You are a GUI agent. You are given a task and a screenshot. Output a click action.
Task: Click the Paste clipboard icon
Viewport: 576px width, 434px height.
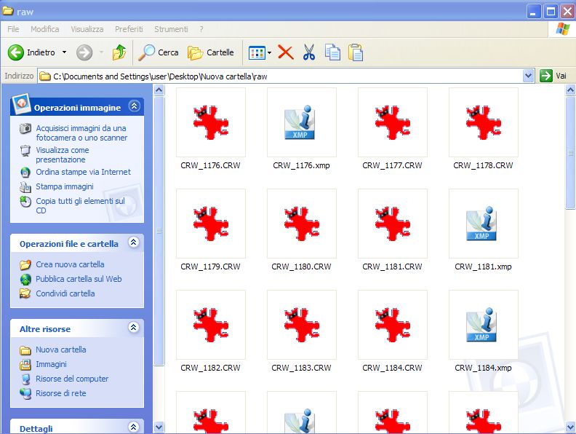(x=356, y=52)
